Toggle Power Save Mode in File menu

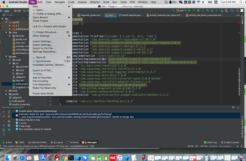click(50, 93)
